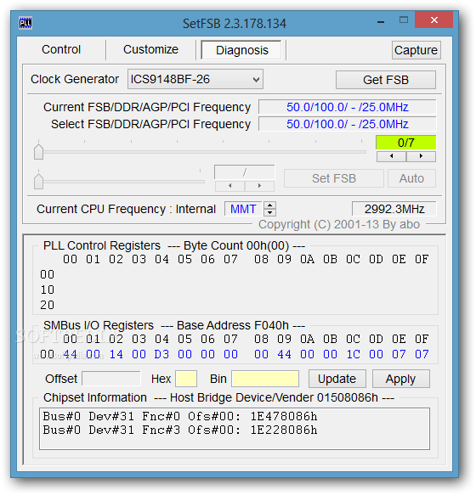Maximize the SetFSB window
476x495 pixels.
(403, 20)
